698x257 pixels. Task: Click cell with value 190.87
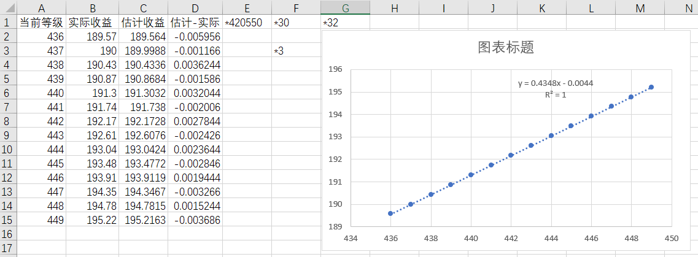tap(93, 79)
